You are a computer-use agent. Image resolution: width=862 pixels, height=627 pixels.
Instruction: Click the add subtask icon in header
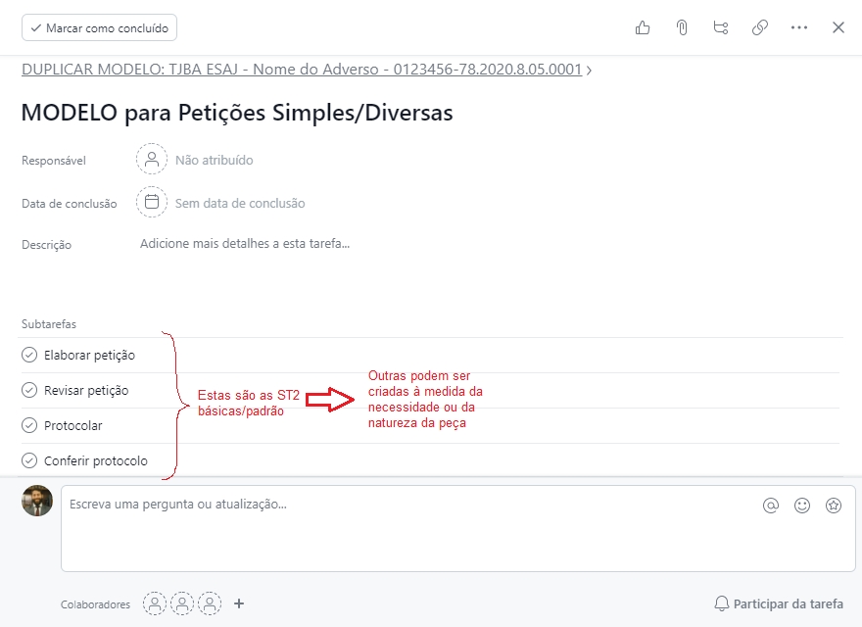721,27
